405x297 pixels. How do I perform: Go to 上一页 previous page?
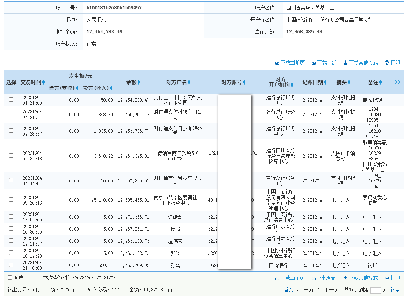(x=305, y=290)
